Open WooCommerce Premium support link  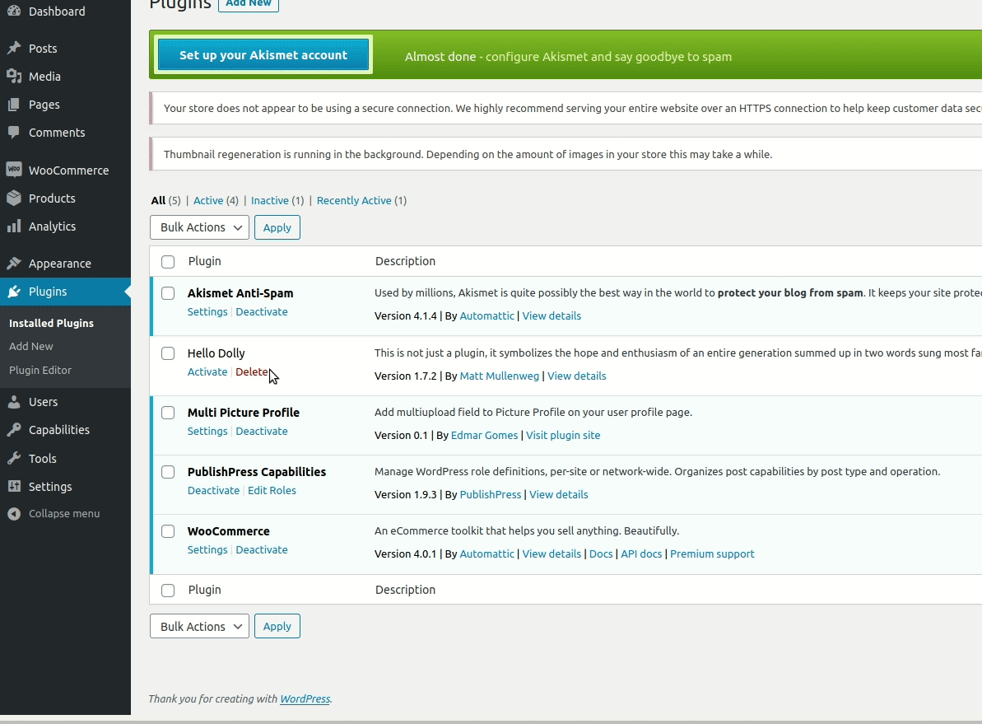(712, 554)
